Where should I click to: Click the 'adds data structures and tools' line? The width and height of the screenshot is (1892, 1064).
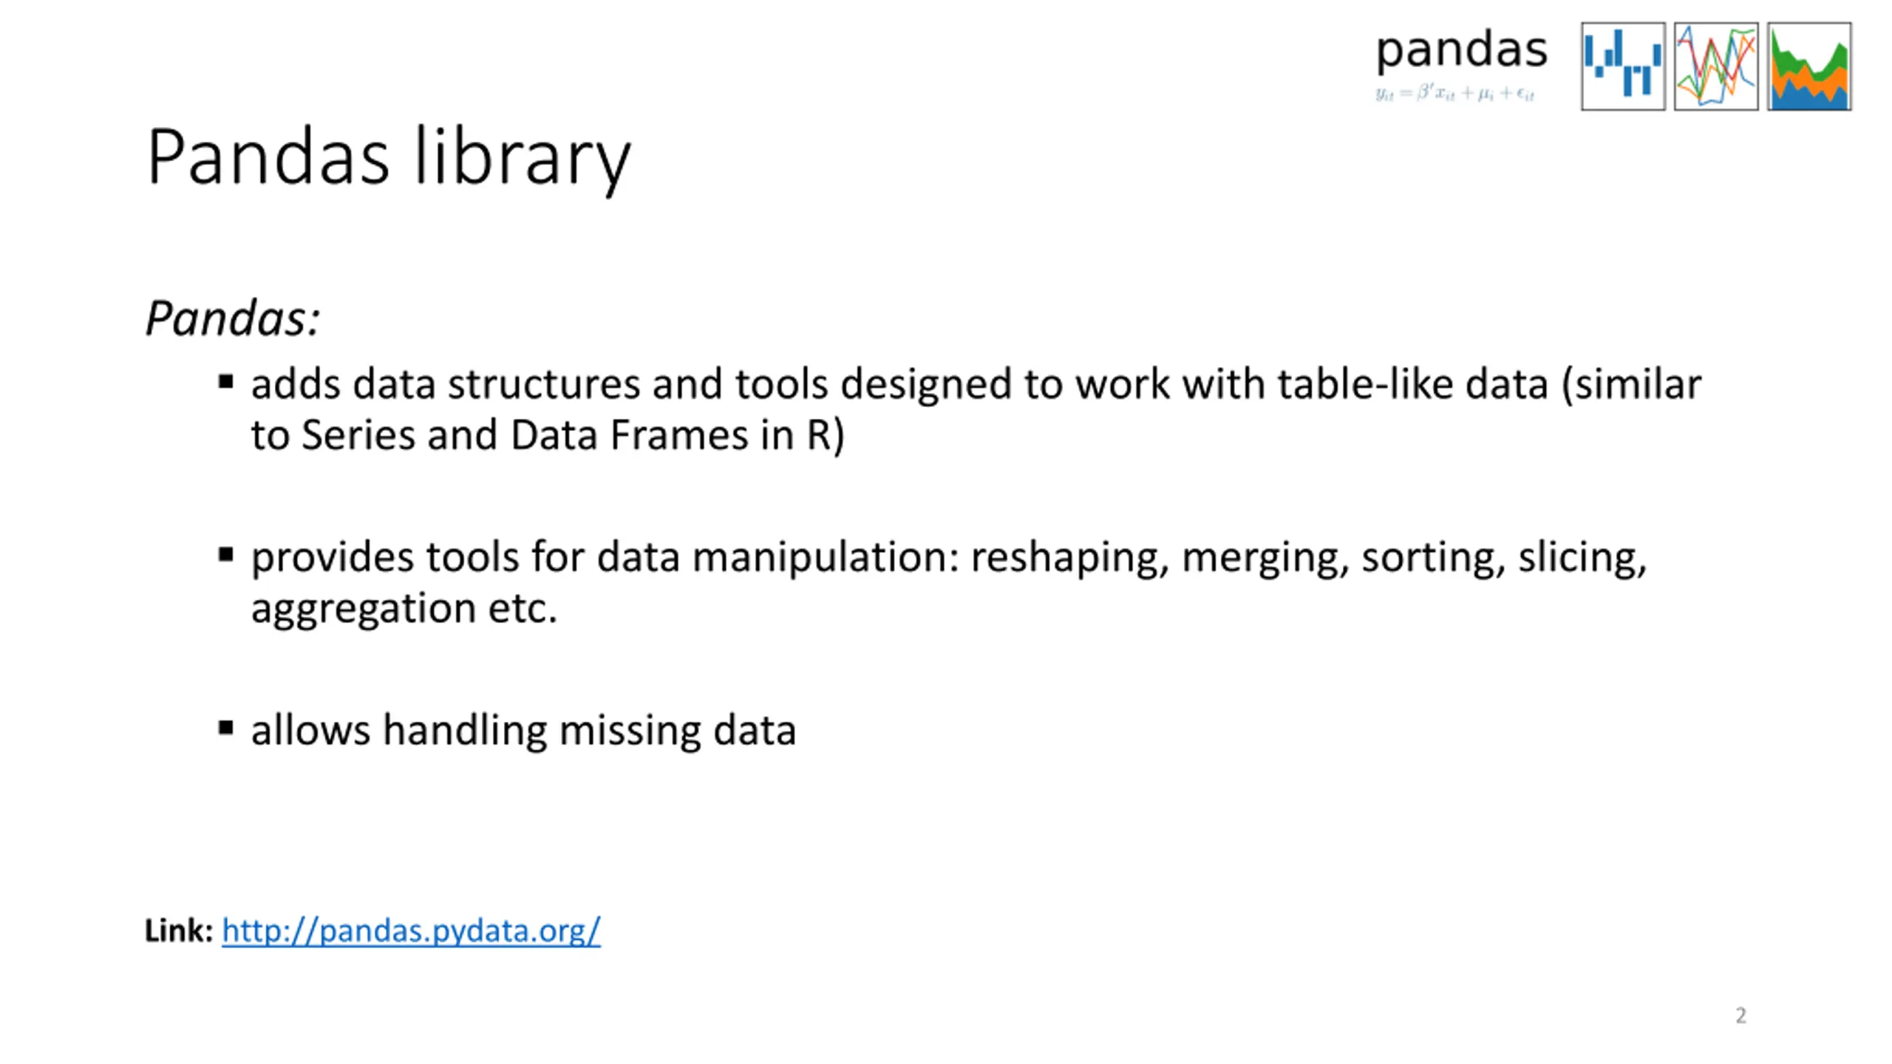(x=976, y=385)
